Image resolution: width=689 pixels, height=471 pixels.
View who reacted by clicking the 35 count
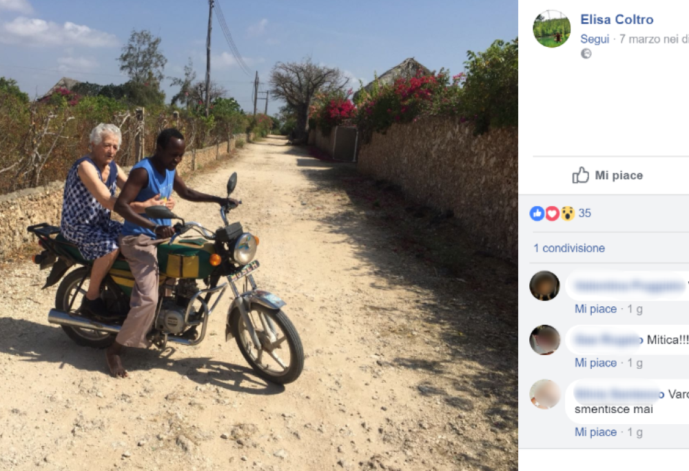[x=584, y=213]
